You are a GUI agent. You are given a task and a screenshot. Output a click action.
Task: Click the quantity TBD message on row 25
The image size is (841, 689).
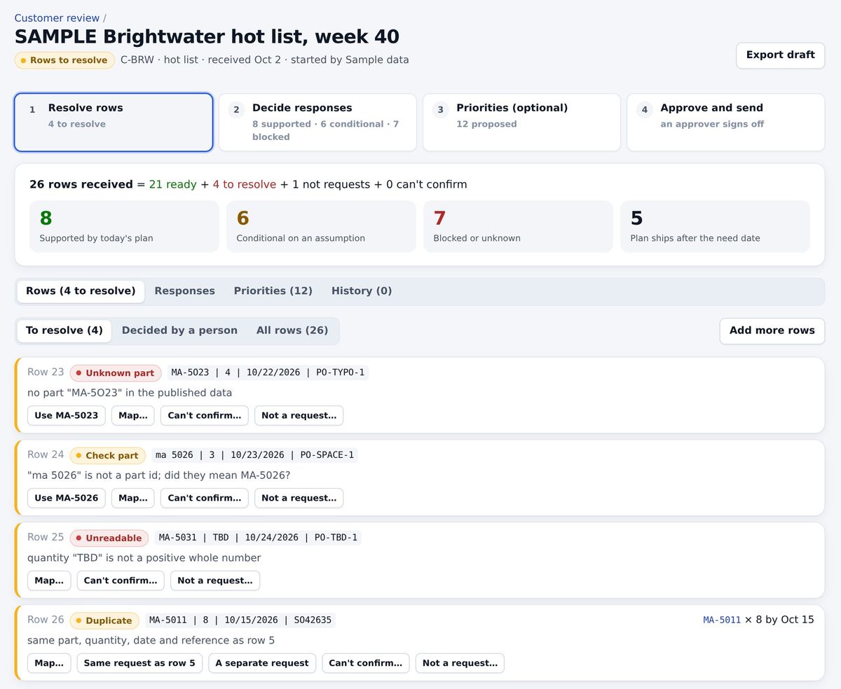[144, 558]
